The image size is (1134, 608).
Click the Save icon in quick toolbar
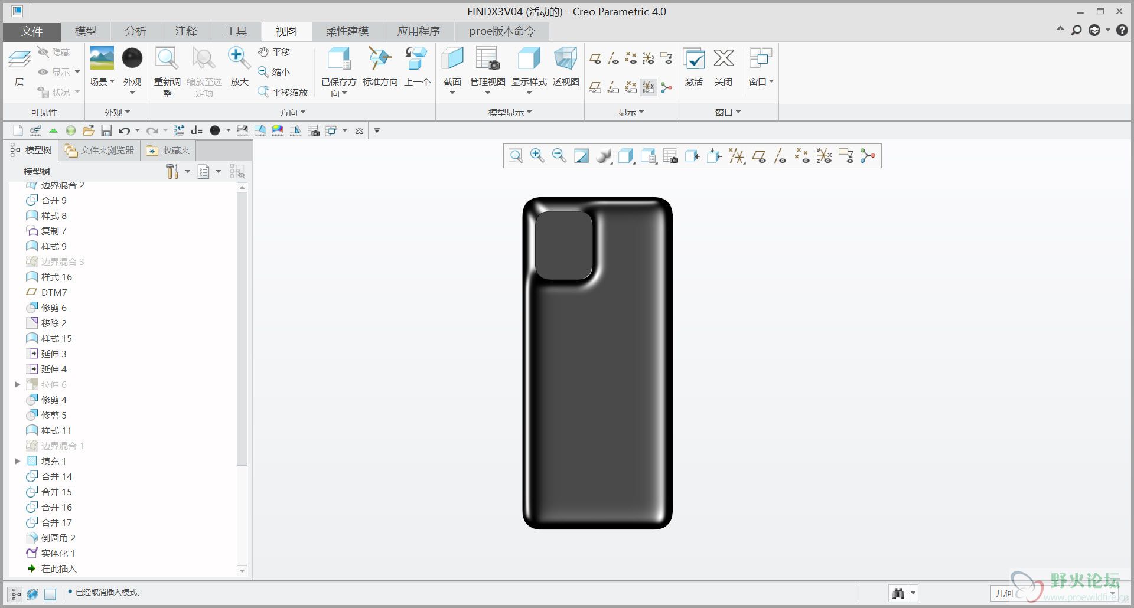click(106, 130)
